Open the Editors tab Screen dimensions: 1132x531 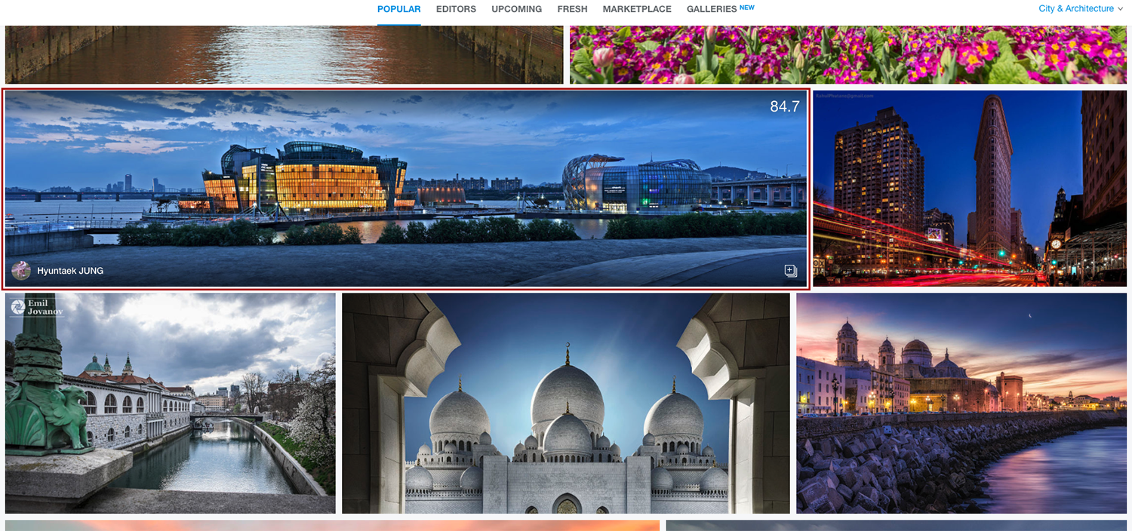click(456, 9)
